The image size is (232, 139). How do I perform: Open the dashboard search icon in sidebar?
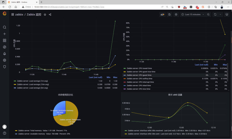(5, 27)
